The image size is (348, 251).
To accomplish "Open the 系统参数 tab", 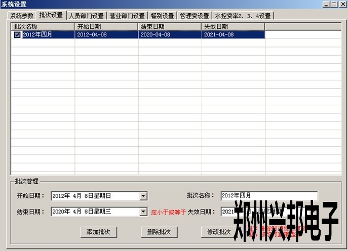I will tap(22, 16).
